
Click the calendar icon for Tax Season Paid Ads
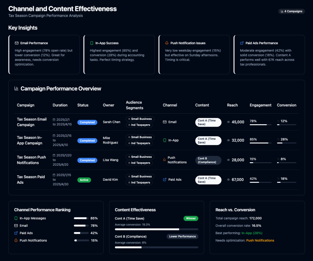(x=54, y=175)
